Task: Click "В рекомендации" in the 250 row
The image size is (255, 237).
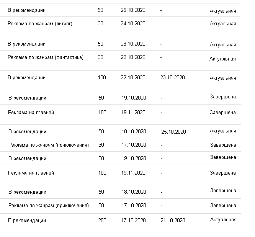Action: tap(27, 220)
